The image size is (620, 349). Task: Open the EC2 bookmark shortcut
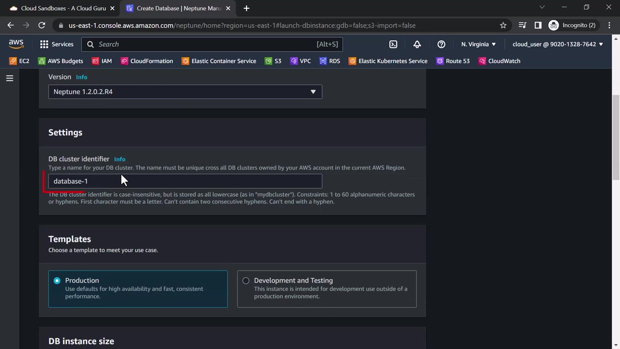(19, 61)
